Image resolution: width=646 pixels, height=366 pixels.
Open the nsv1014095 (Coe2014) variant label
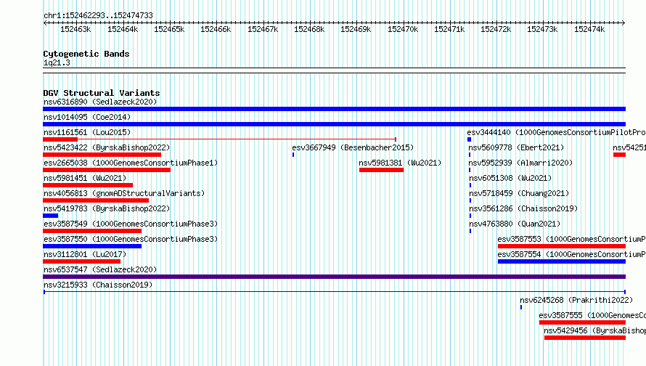coord(87,117)
